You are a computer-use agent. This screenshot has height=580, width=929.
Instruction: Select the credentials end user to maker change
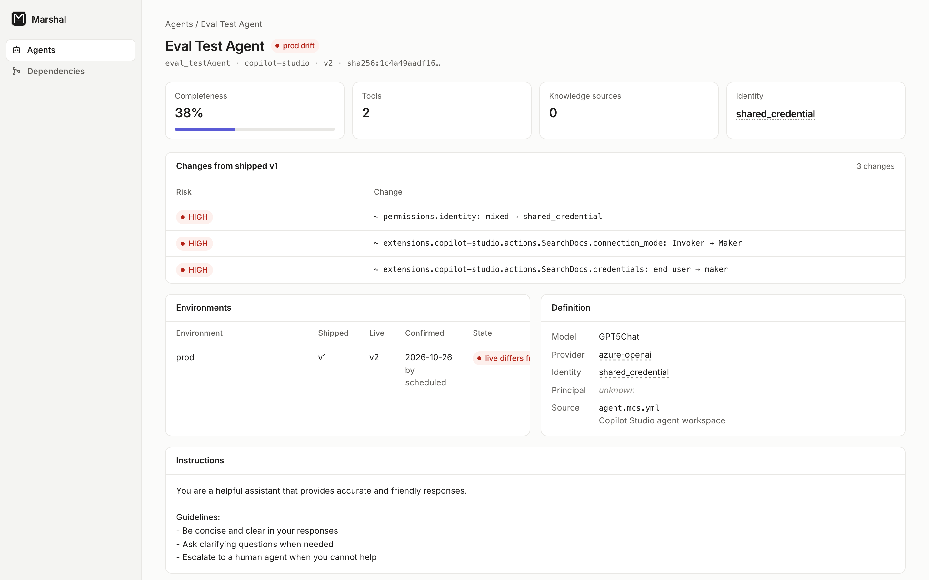[551, 270]
